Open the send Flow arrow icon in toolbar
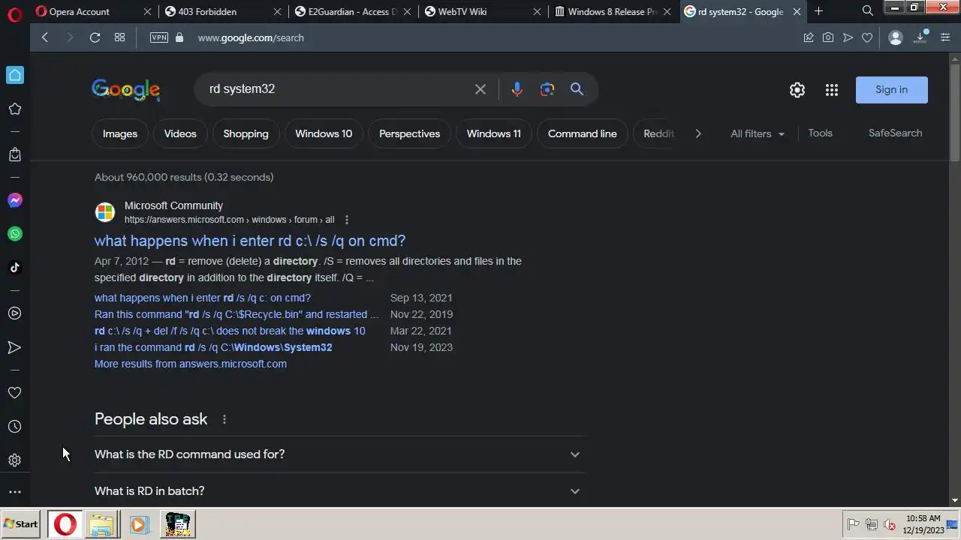Screen dimensions: 961x540 click(x=848, y=37)
